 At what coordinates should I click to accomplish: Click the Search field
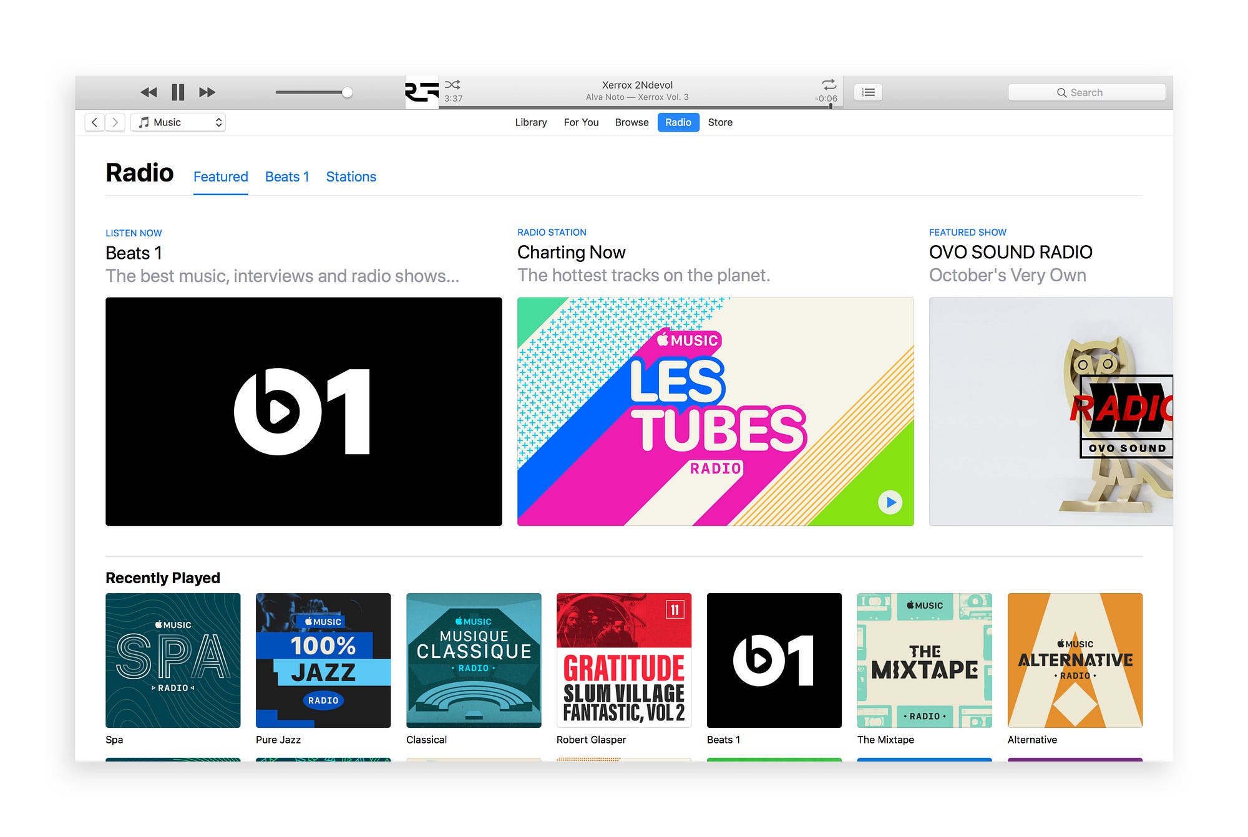point(1086,92)
